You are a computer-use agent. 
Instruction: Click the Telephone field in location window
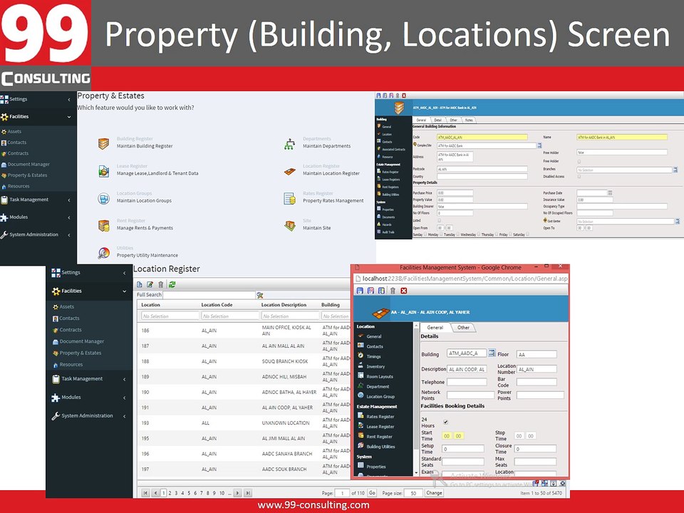(x=466, y=382)
